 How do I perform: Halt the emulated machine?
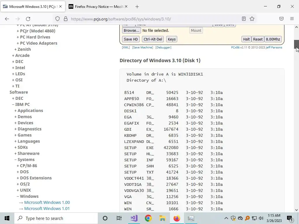(246, 39)
